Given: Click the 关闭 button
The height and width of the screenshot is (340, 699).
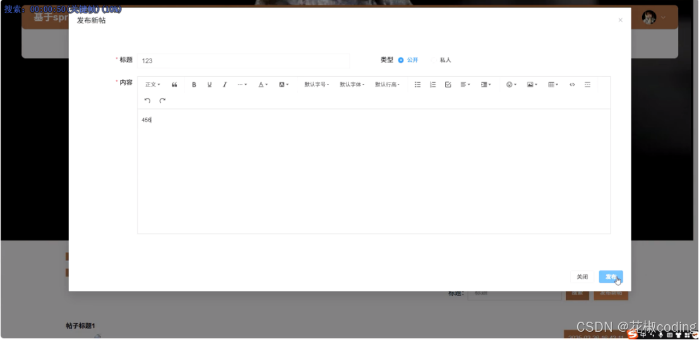Looking at the screenshot, I should point(582,277).
